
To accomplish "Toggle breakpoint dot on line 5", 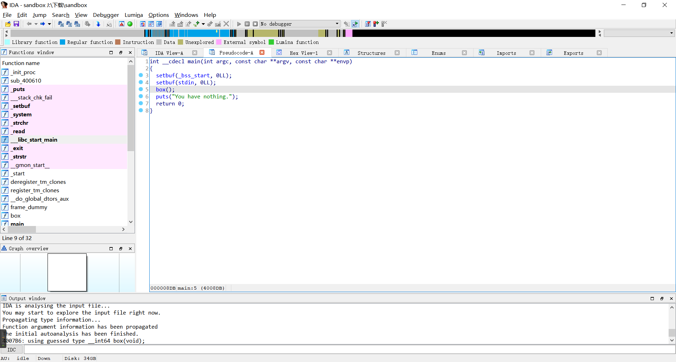I will point(141,89).
